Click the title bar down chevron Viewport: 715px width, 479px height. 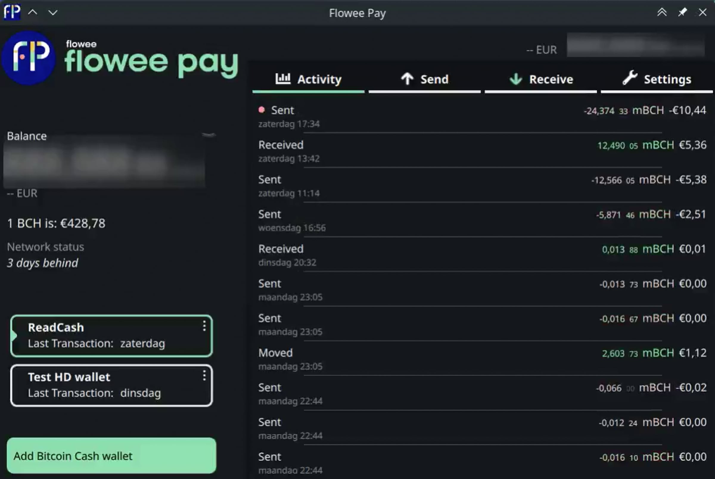pos(53,13)
